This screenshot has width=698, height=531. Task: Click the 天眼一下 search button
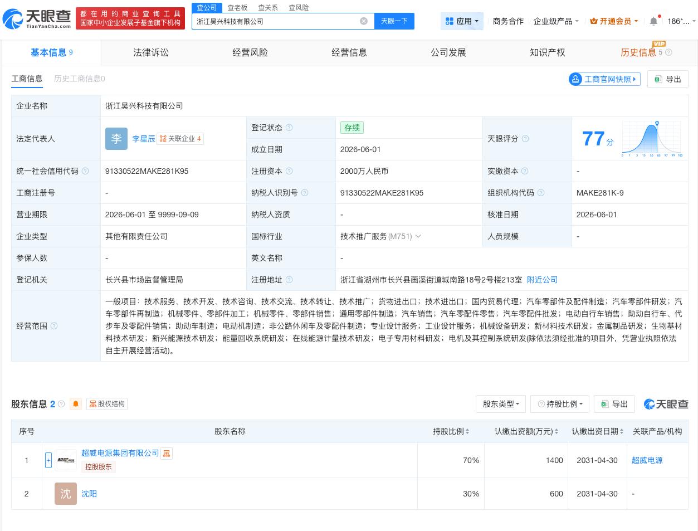(x=394, y=21)
